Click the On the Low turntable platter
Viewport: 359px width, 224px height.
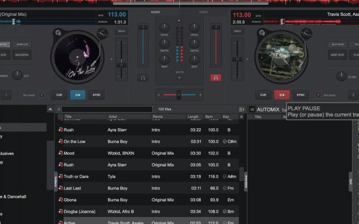tap(78, 57)
